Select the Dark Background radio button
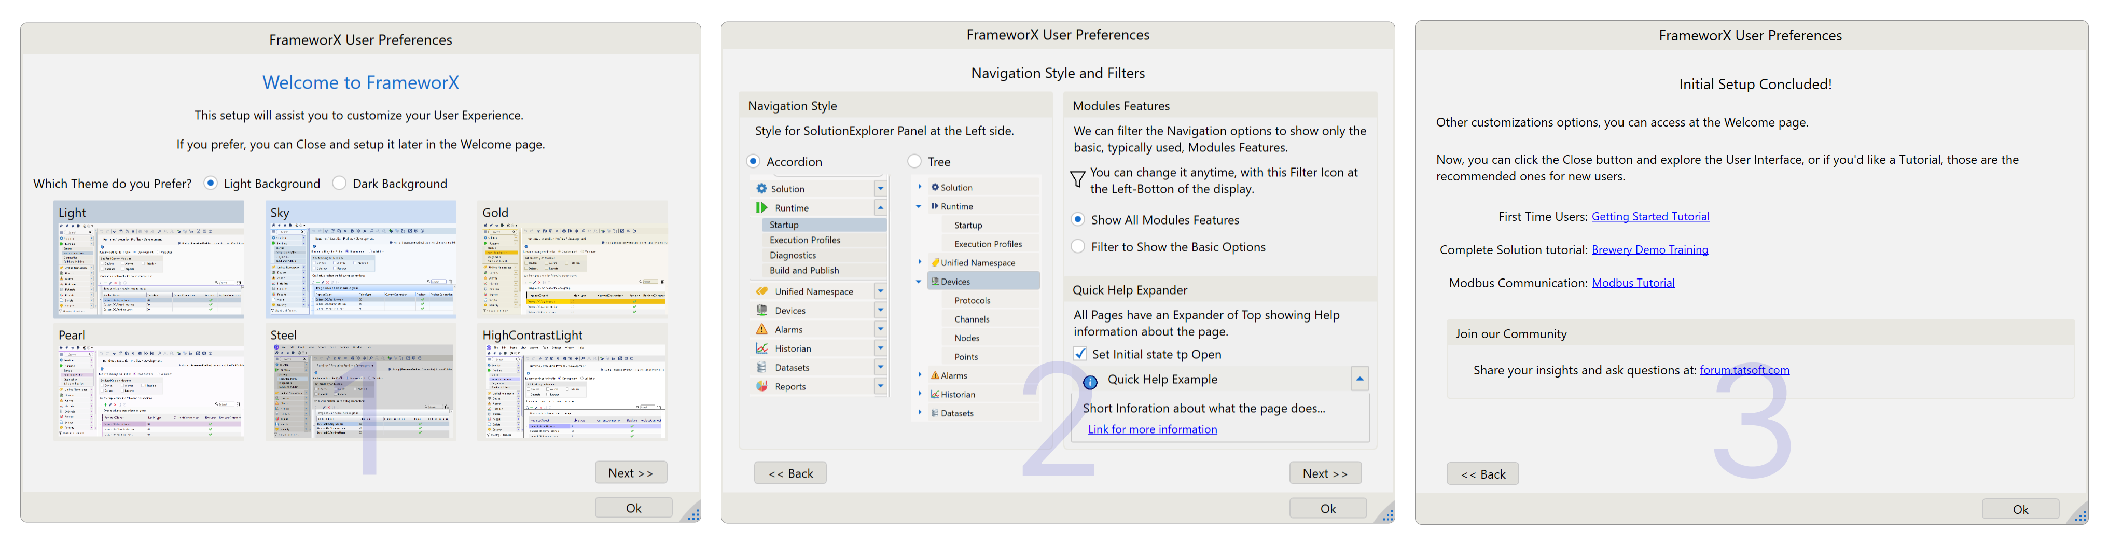 click(x=340, y=183)
